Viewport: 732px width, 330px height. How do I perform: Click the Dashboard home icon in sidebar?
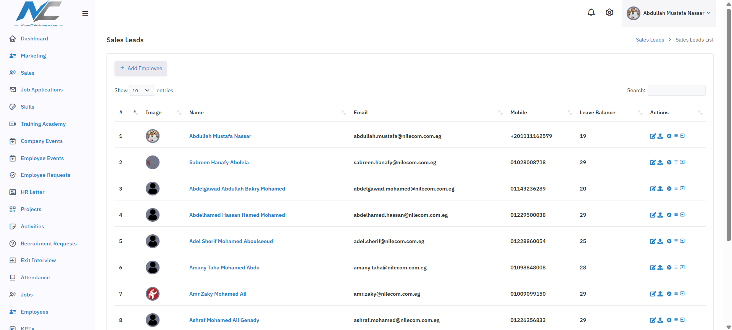pyautogui.click(x=13, y=38)
